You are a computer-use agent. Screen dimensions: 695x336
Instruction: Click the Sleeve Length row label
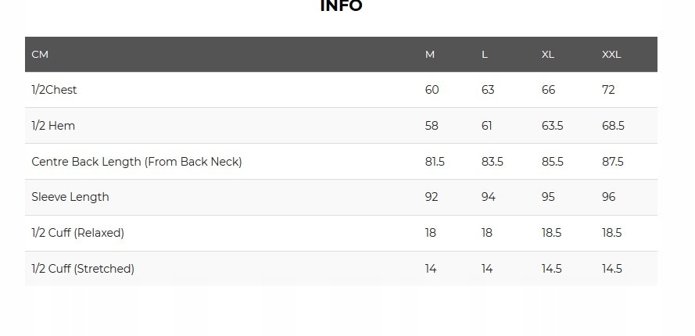(70, 197)
